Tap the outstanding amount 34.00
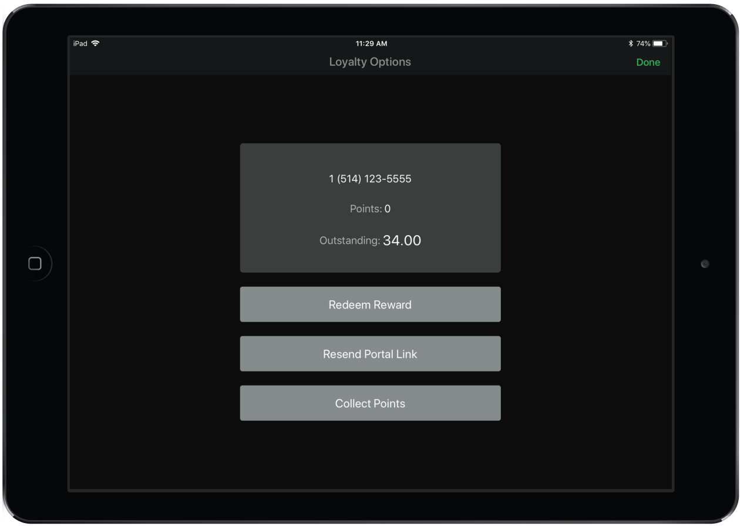This screenshot has height=526, width=740. (402, 240)
